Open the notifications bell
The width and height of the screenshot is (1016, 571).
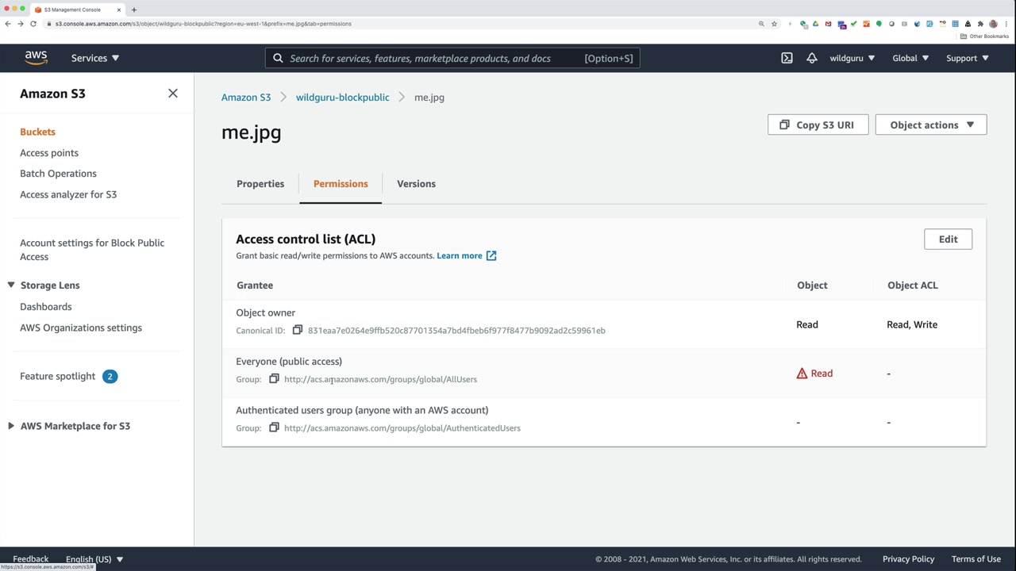point(811,58)
